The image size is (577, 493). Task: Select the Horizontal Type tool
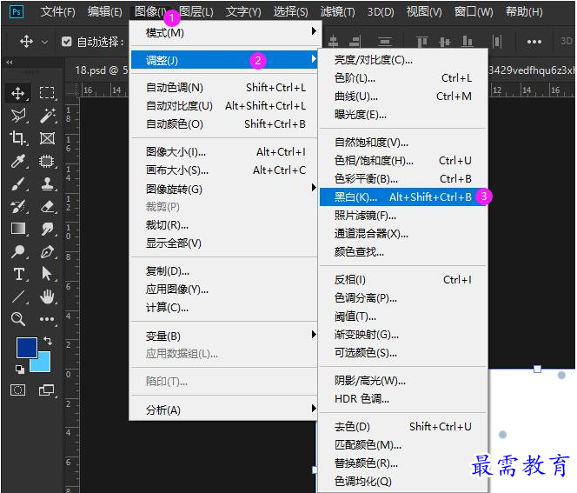tap(18, 274)
